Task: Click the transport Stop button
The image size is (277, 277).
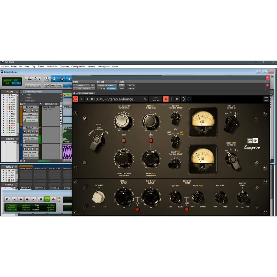Action: (x=41, y=199)
